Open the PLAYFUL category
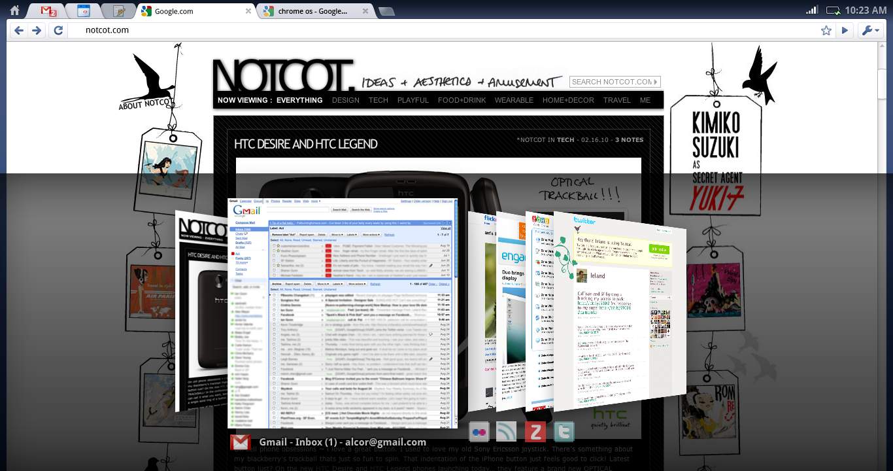The image size is (893, 471). coord(413,100)
